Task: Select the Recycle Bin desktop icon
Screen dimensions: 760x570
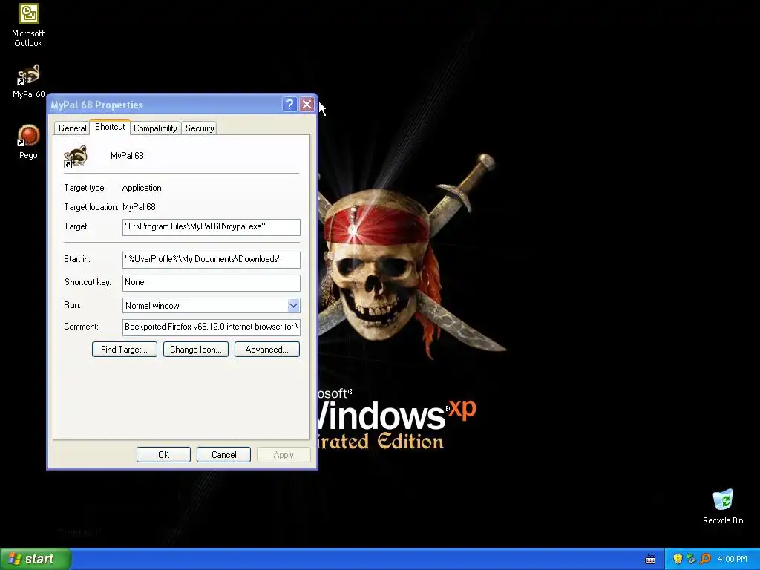Action: [723, 506]
